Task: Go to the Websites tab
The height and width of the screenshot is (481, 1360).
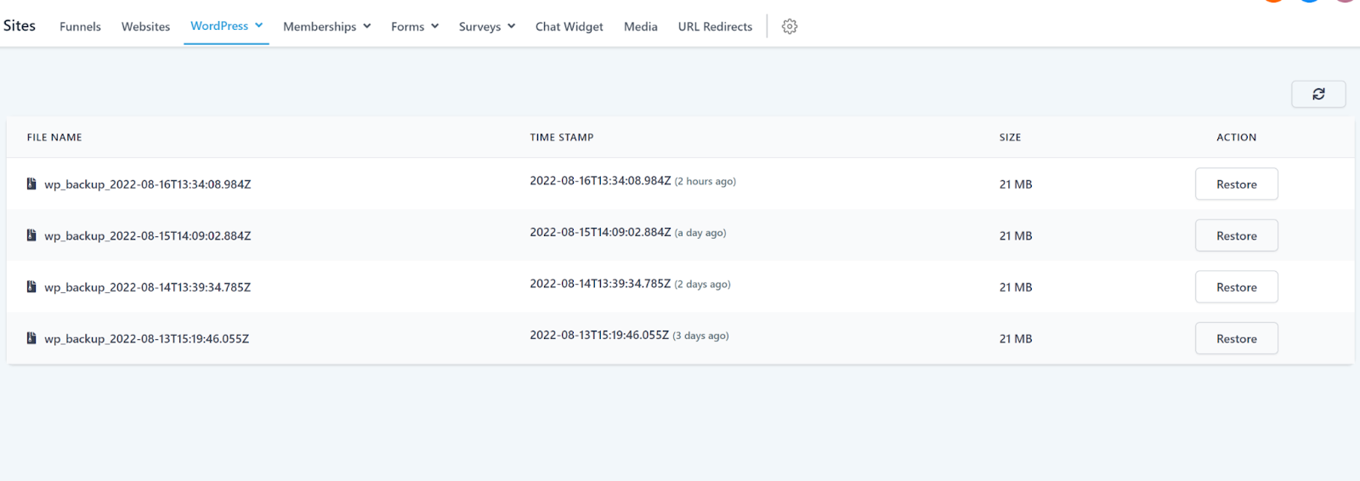Action: [x=145, y=26]
